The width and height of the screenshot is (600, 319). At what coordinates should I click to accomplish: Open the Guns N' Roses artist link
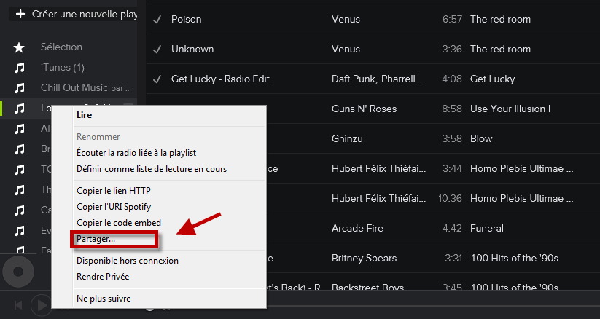click(x=364, y=109)
